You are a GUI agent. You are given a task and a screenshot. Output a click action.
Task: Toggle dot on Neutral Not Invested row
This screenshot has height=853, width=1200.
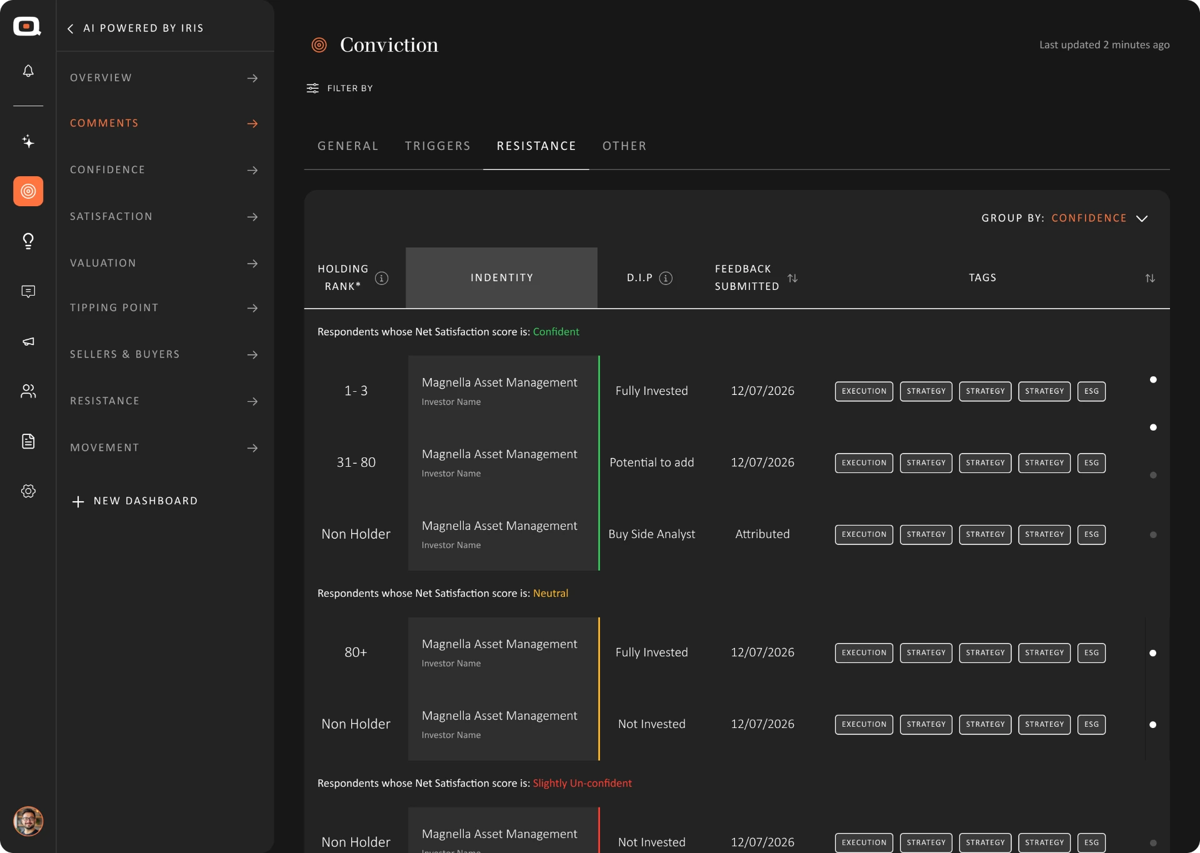pyautogui.click(x=1153, y=725)
